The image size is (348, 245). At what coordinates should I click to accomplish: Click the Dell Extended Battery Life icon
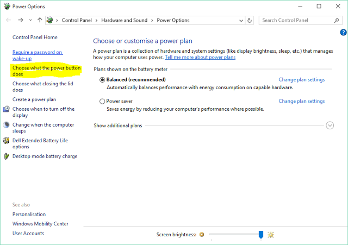point(7,140)
